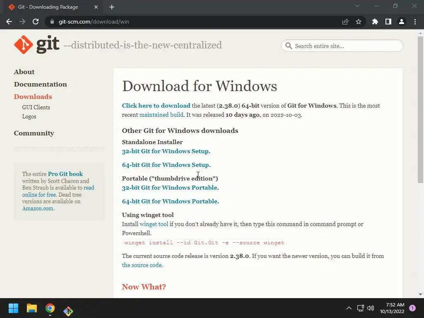
Task: Download 64-bit Git for Windows Portable
Action: (169, 201)
